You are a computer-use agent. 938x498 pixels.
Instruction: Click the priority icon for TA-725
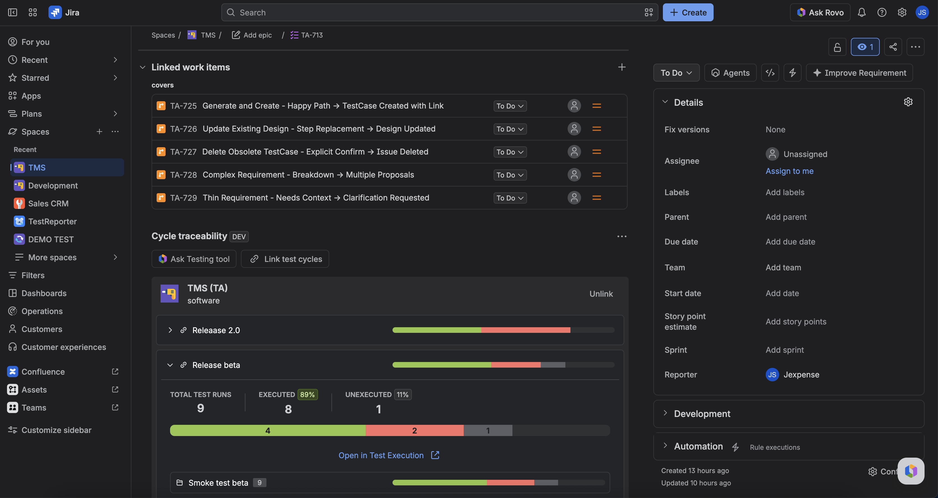coord(596,106)
